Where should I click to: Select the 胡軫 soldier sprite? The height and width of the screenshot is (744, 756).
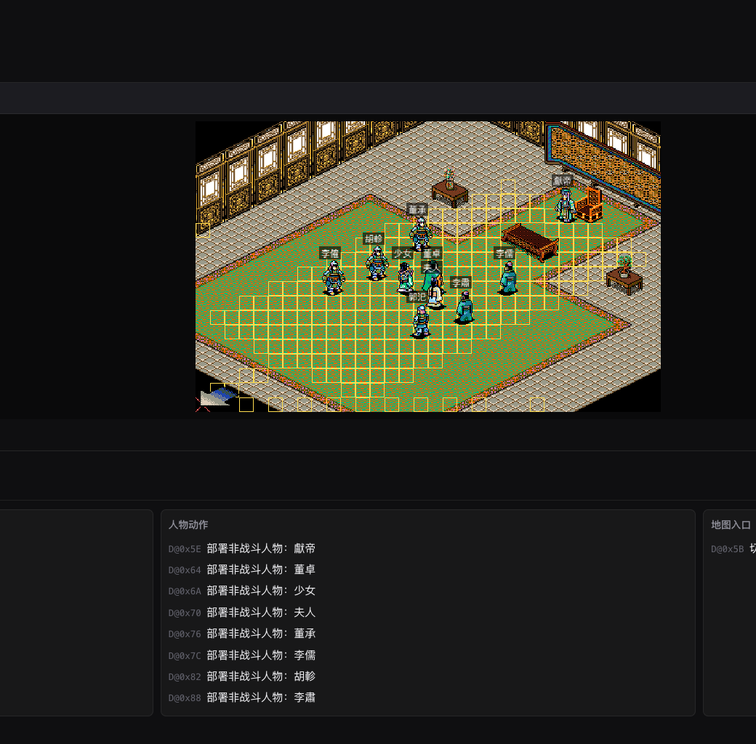pos(377,263)
